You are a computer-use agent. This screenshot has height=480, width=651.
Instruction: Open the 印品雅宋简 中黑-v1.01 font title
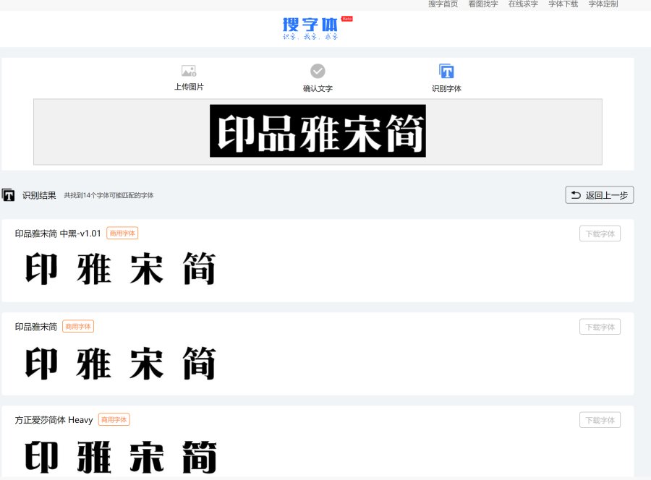tap(58, 233)
